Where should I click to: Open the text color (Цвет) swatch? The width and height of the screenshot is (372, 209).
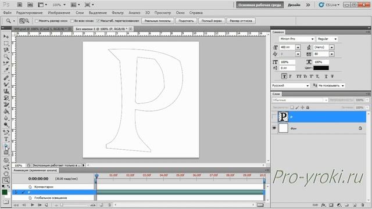(321, 68)
